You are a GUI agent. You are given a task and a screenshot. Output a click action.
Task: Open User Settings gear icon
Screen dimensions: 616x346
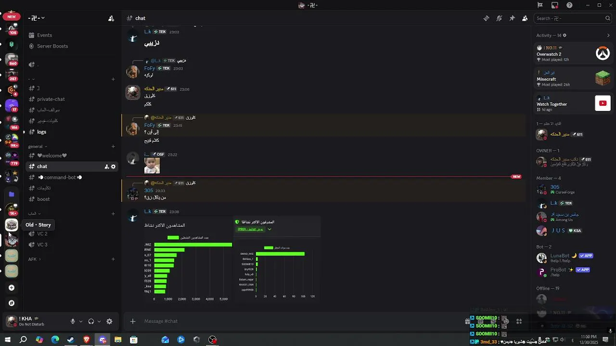click(109, 321)
